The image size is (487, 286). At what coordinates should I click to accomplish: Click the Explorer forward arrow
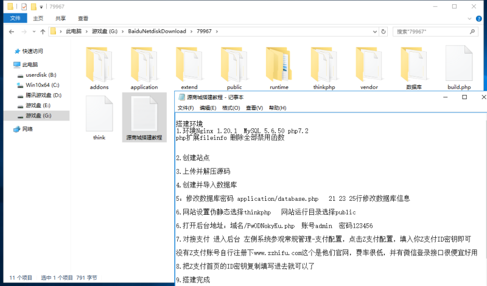[x=24, y=32]
